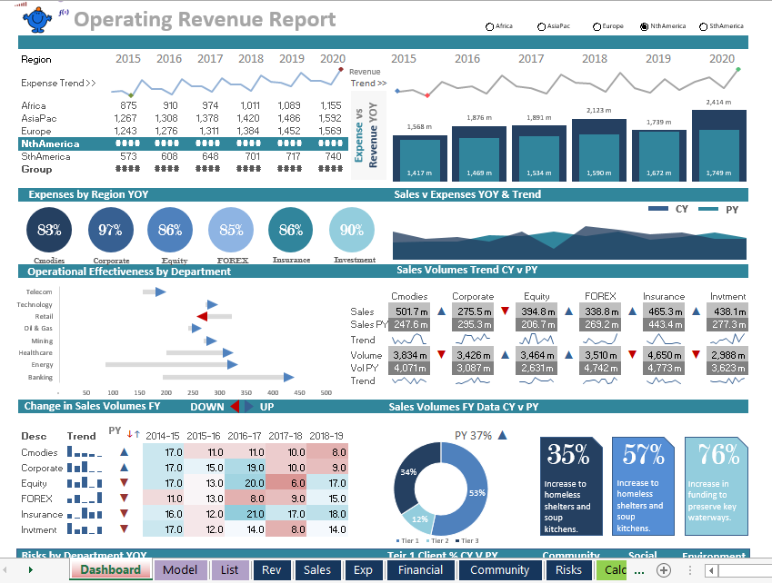Click the Expense vs Revenue YOY label

click(x=366, y=135)
